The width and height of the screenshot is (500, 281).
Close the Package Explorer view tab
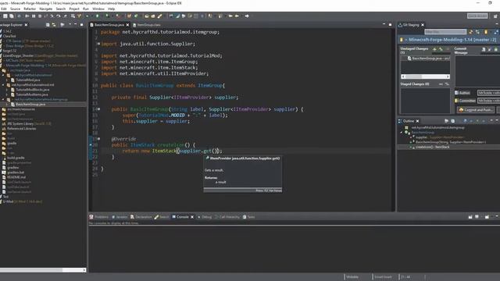(x=26, y=25)
